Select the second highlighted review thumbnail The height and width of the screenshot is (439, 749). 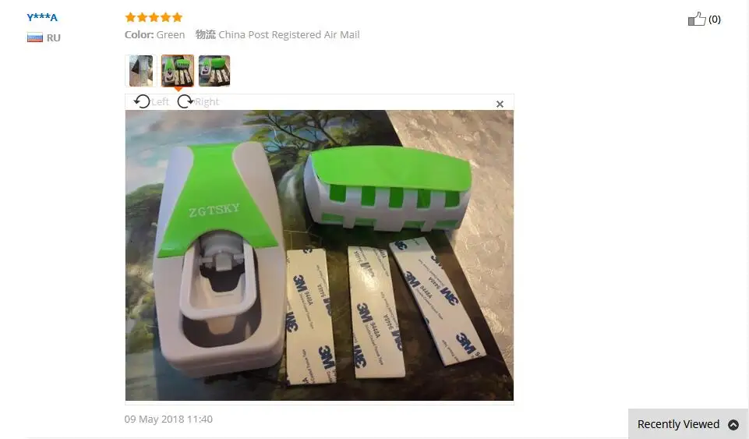(178, 71)
